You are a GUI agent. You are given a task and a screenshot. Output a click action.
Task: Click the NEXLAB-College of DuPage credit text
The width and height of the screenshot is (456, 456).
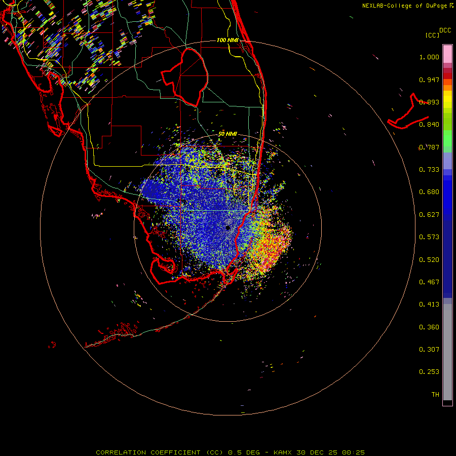coord(407,6)
